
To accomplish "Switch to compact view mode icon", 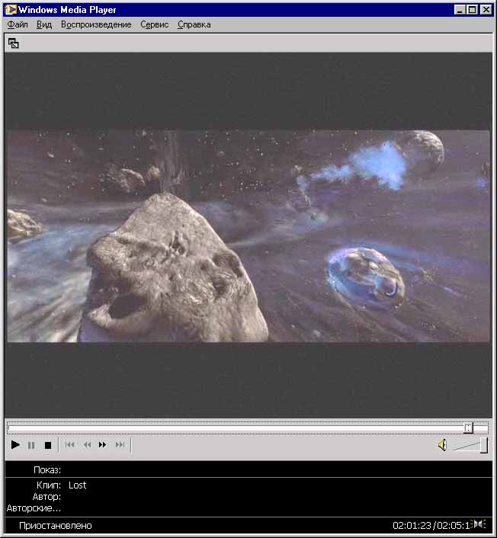I will coord(14,43).
